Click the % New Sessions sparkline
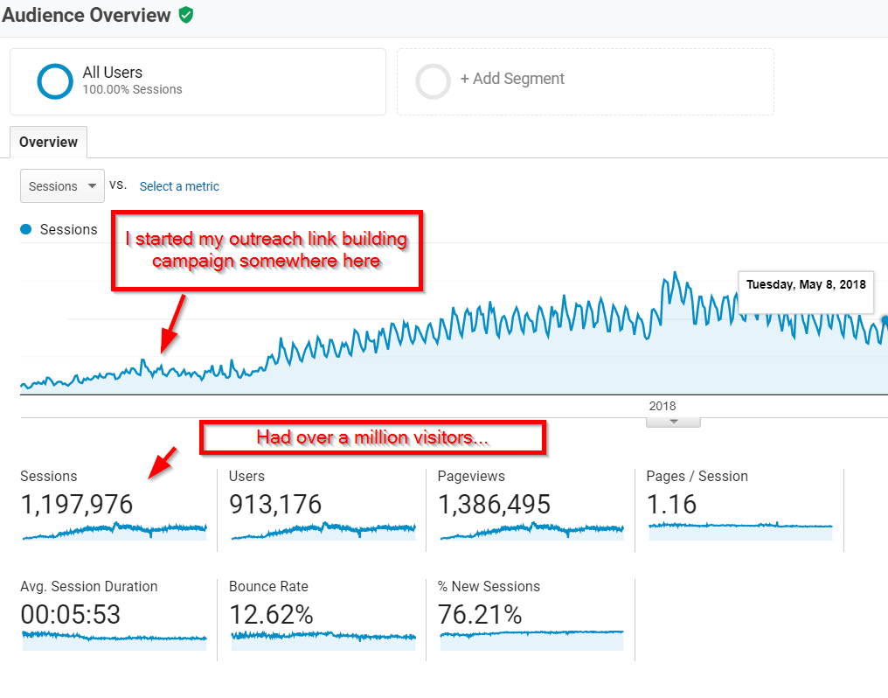 531,633
